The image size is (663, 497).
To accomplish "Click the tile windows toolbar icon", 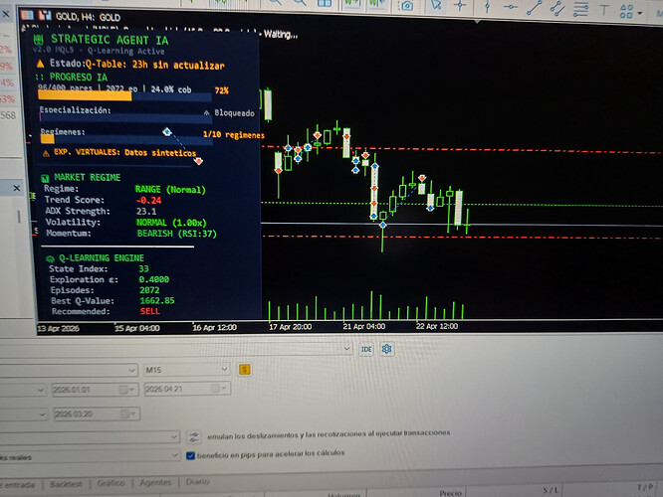I will tap(325, 3).
